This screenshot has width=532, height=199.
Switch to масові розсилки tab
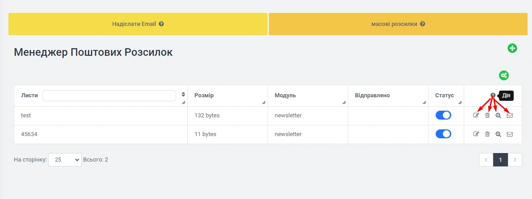click(x=398, y=24)
